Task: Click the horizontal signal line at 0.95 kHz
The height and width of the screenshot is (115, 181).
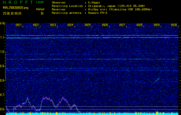Action: pyautogui.click(x=92, y=59)
